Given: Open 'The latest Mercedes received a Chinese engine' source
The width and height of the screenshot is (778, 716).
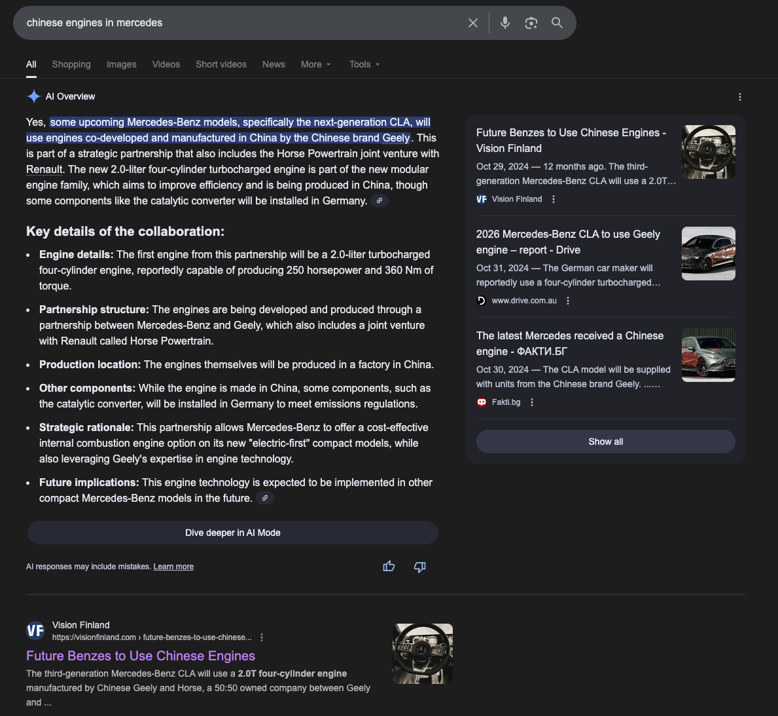Looking at the screenshot, I should (570, 343).
